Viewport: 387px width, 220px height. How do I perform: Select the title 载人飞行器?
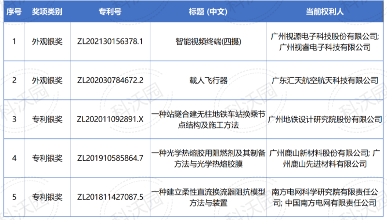coord(208,80)
